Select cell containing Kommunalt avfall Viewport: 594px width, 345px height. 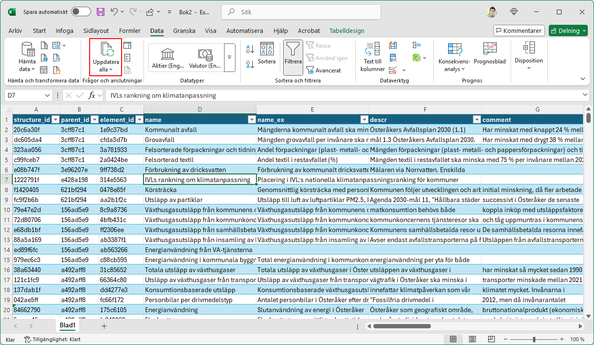pyautogui.click(x=200, y=130)
